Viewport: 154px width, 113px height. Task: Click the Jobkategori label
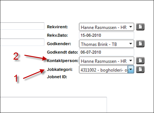click(x=60, y=70)
